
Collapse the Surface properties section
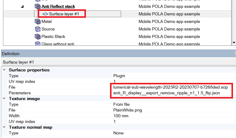[4, 70]
